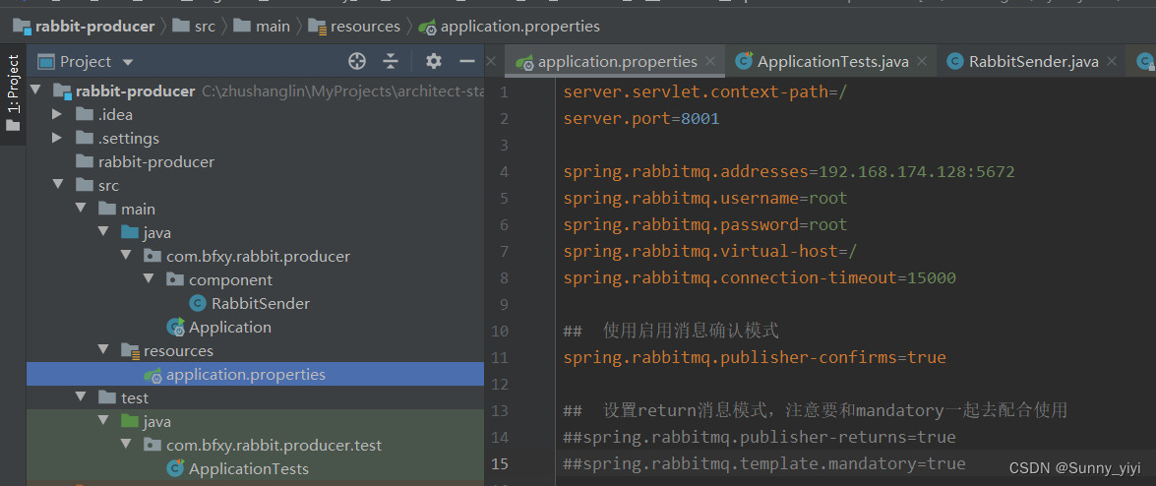Click spring.rabbitmq.password=root line
This screenshot has height=486, width=1156.
tap(705, 225)
